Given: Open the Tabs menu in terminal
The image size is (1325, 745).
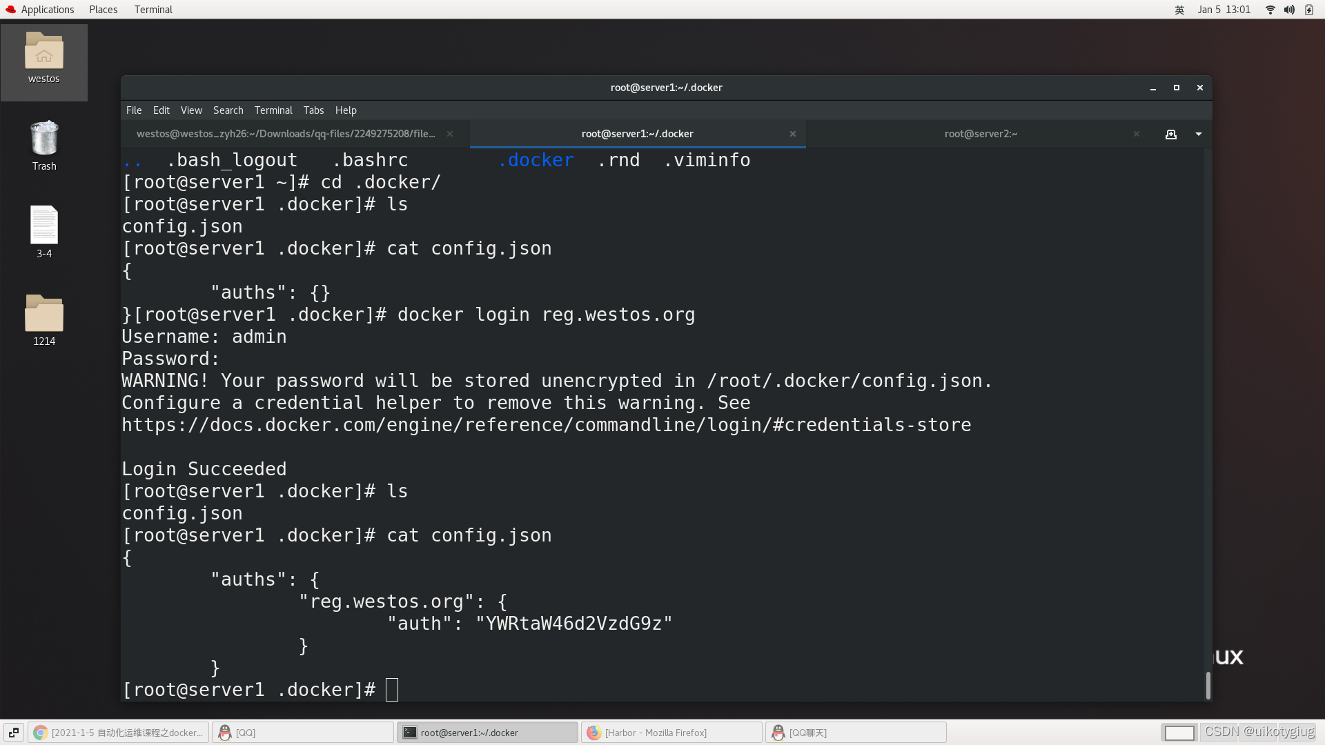Looking at the screenshot, I should pos(313,110).
